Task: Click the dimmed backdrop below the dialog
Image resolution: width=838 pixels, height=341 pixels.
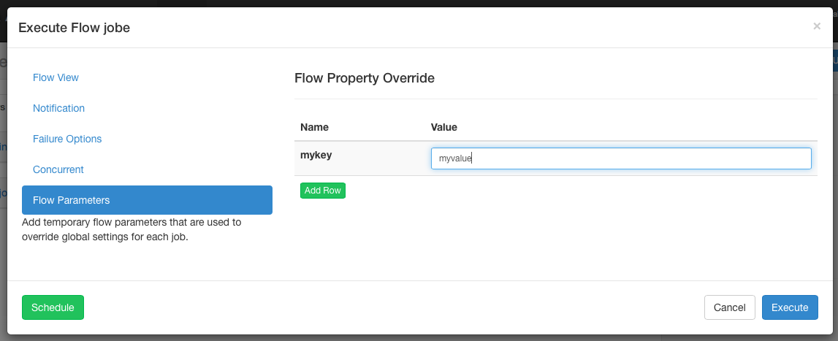Action: coord(419,337)
